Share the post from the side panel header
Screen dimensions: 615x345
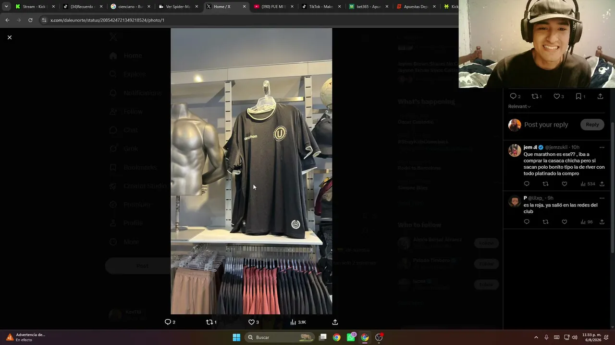pos(600,96)
